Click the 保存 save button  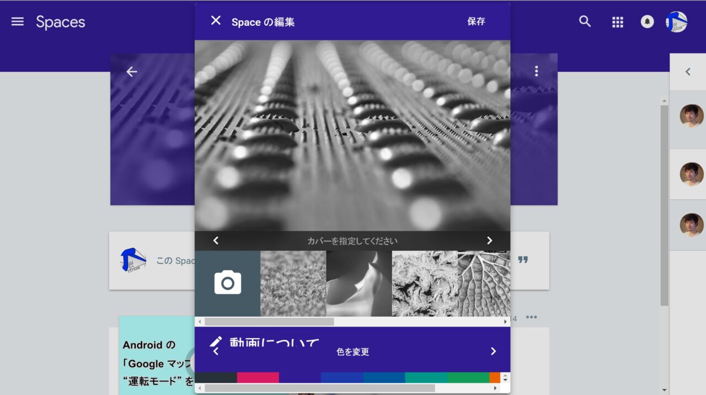point(476,22)
